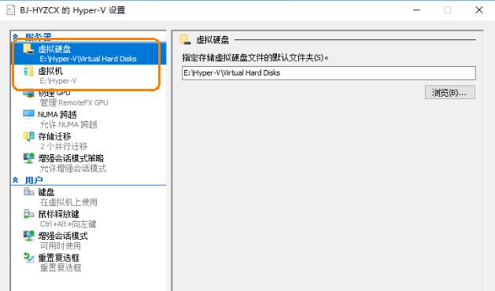Click the 鼠标释放键 icon
This screenshot has height=291, width=495.
pyautogui.click(x=28, y=214)
